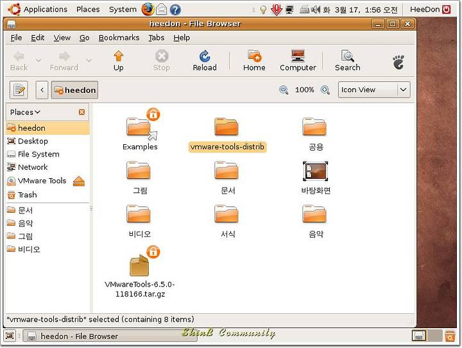The height and width of the screenshot is (348, 462).
Task: Open Trash from Places sidebar
Action: point(47,195)
